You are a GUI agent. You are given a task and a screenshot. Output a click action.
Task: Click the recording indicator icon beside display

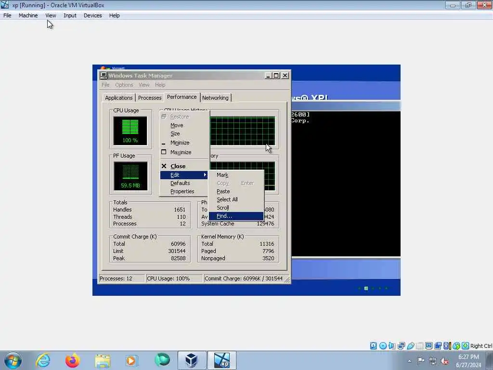pos(438,346)
